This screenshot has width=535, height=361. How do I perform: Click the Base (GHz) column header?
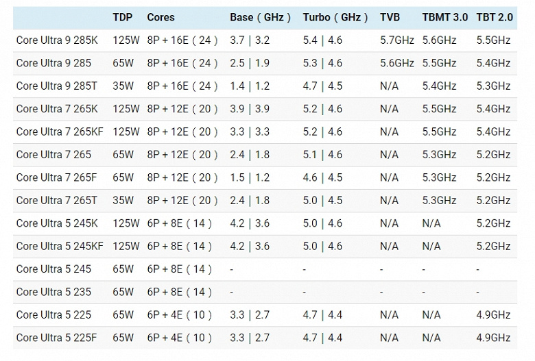[x=260, y=17]
